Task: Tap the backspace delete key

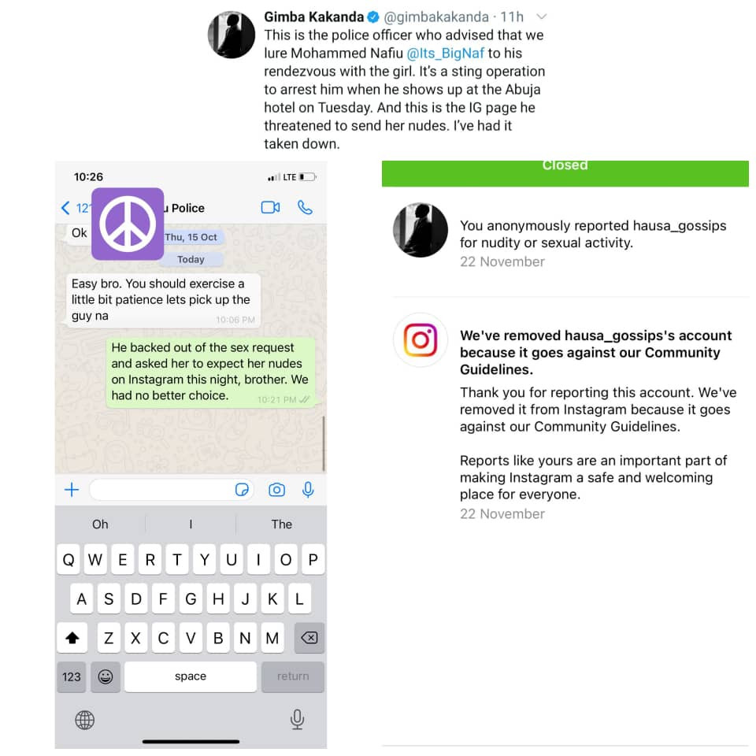Action: coord(309,638)
